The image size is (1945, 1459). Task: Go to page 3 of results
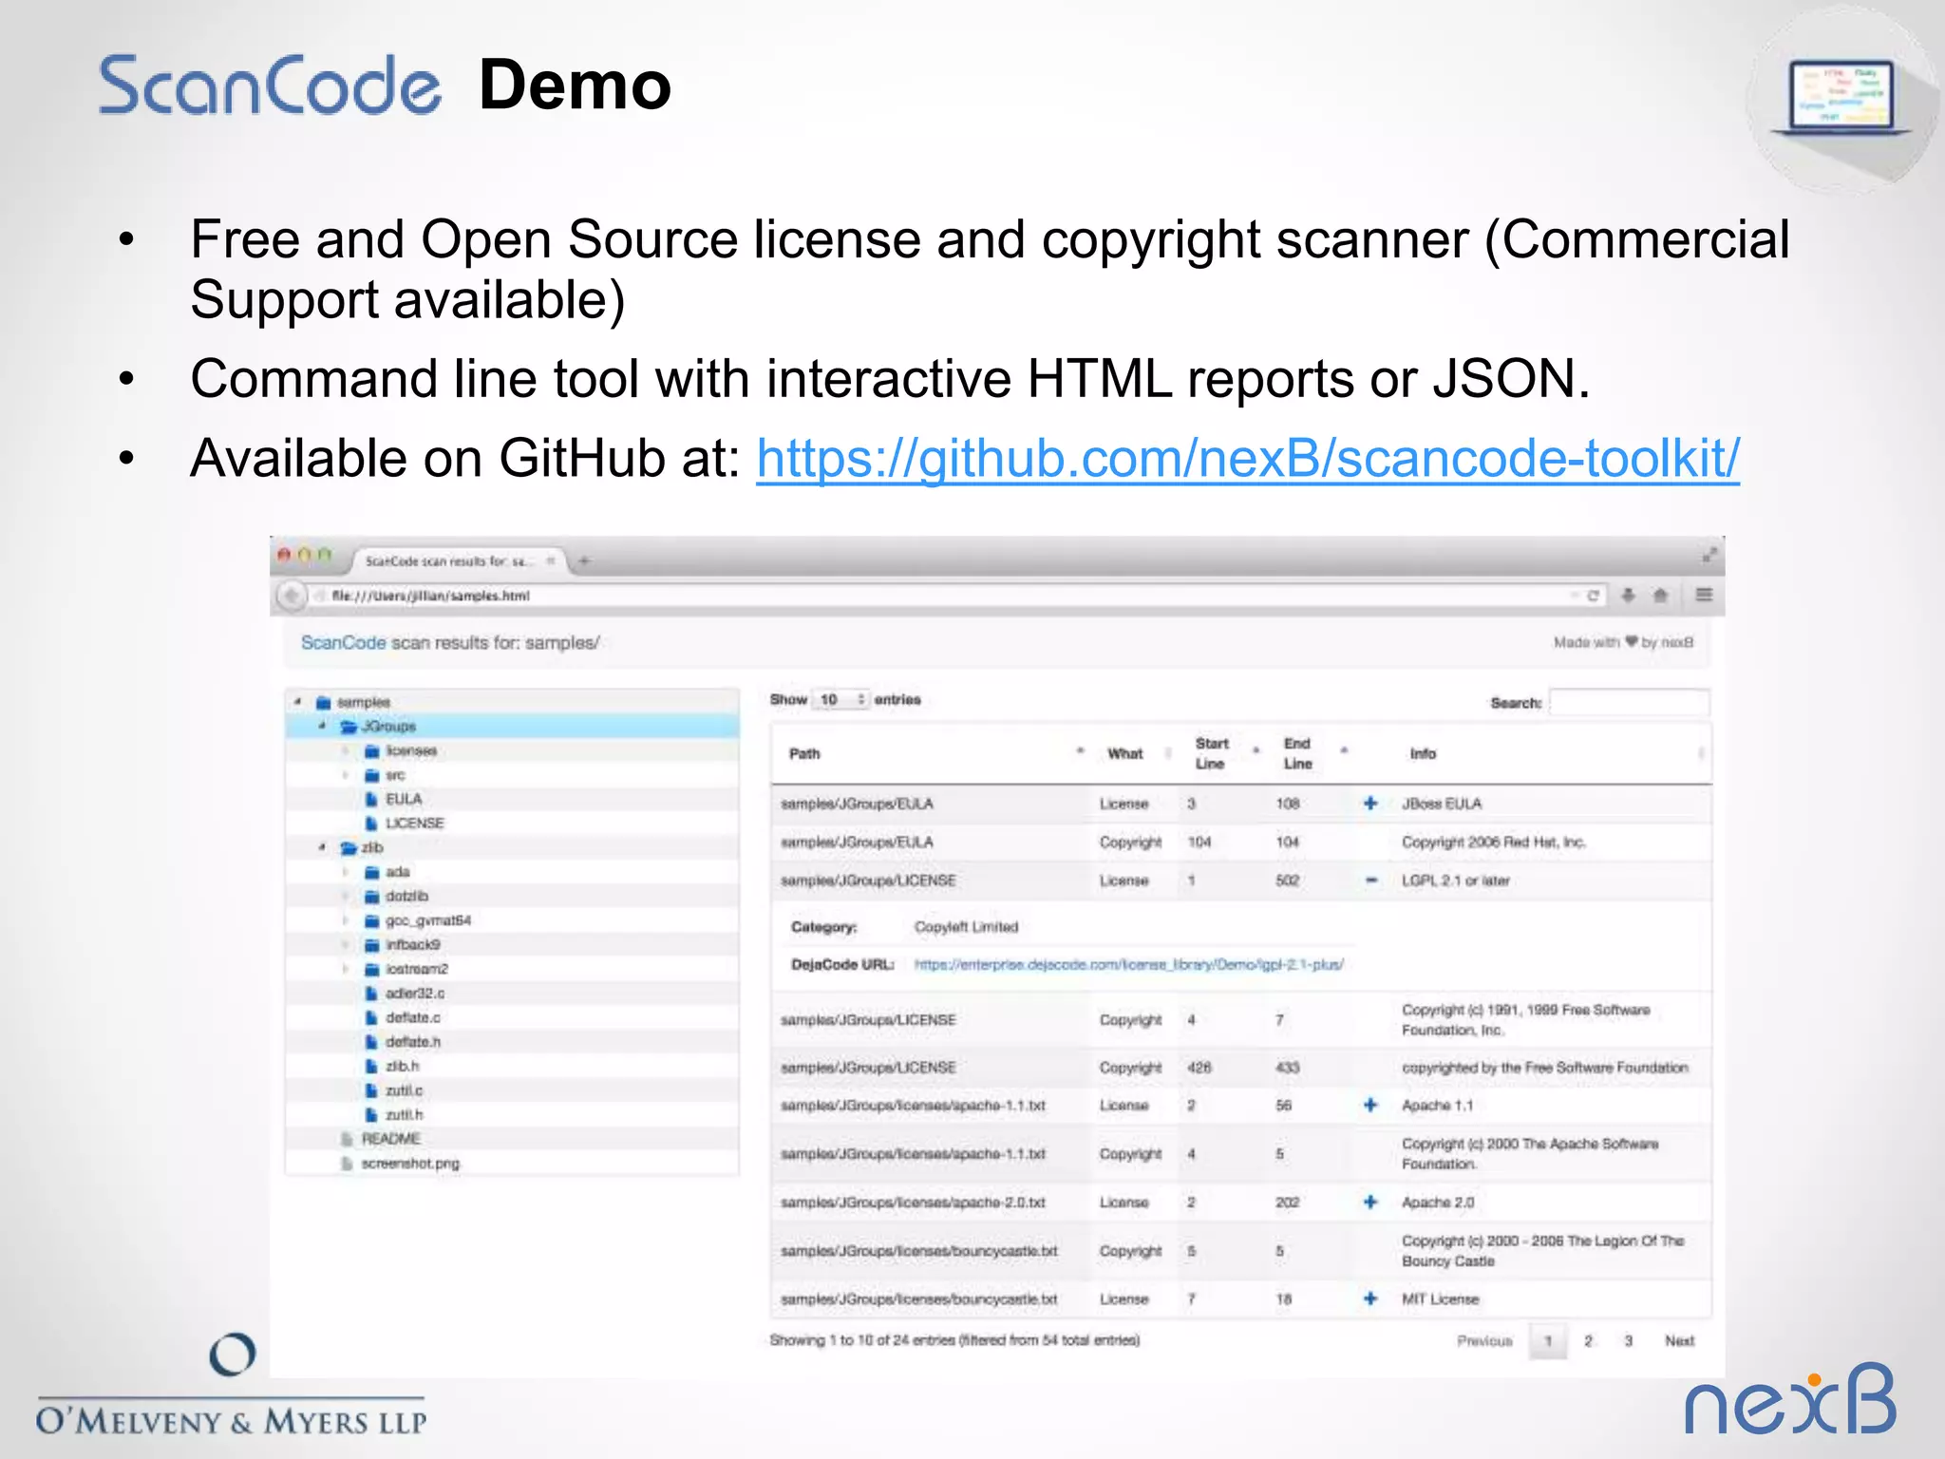[1628, 1341]
